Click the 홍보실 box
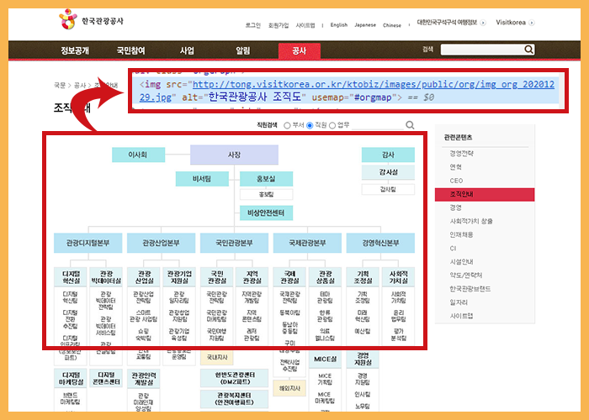The image size is (589, 420). pos(267,179)
